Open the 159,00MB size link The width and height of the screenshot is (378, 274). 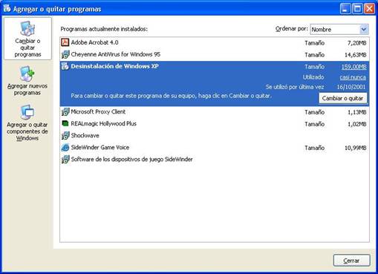pyautogui.click(x=353, y=67)
